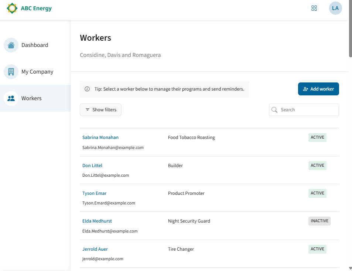The height and width of the screenshot is (271, 352).
Task: Click ABC Energy brand name text
Action: pyautogui.click(x=36, y=8)
